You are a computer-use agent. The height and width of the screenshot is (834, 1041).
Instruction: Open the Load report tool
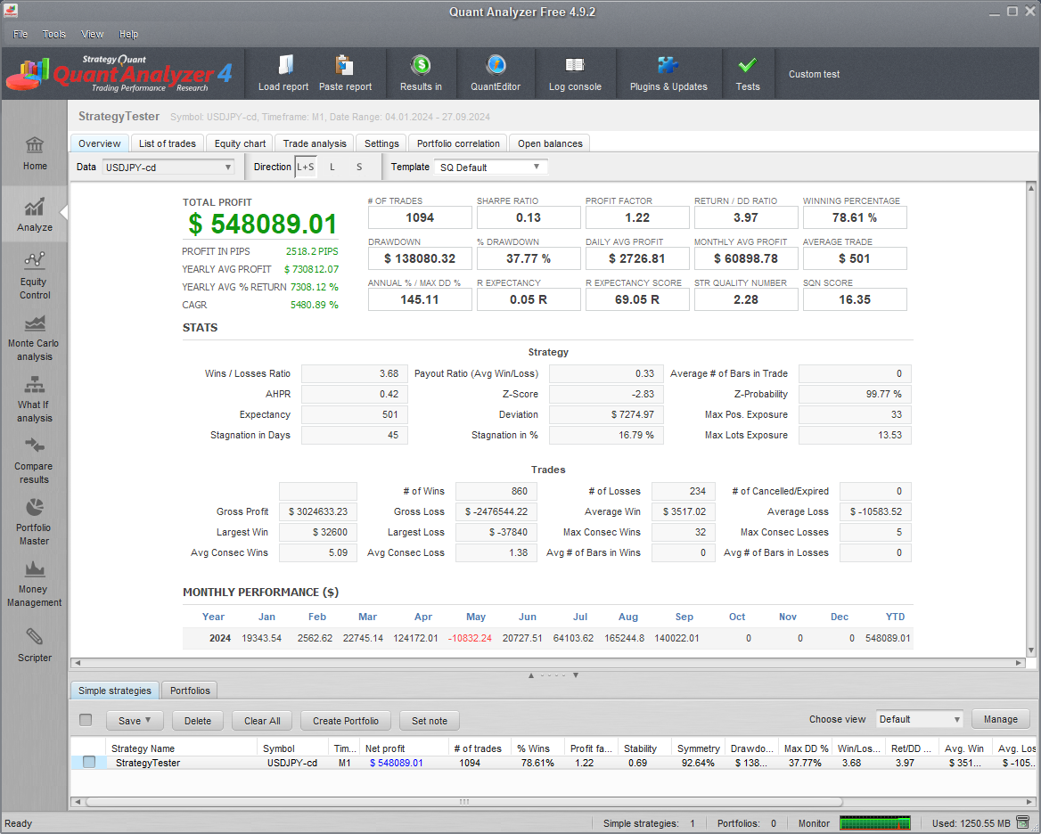point(283,73)
